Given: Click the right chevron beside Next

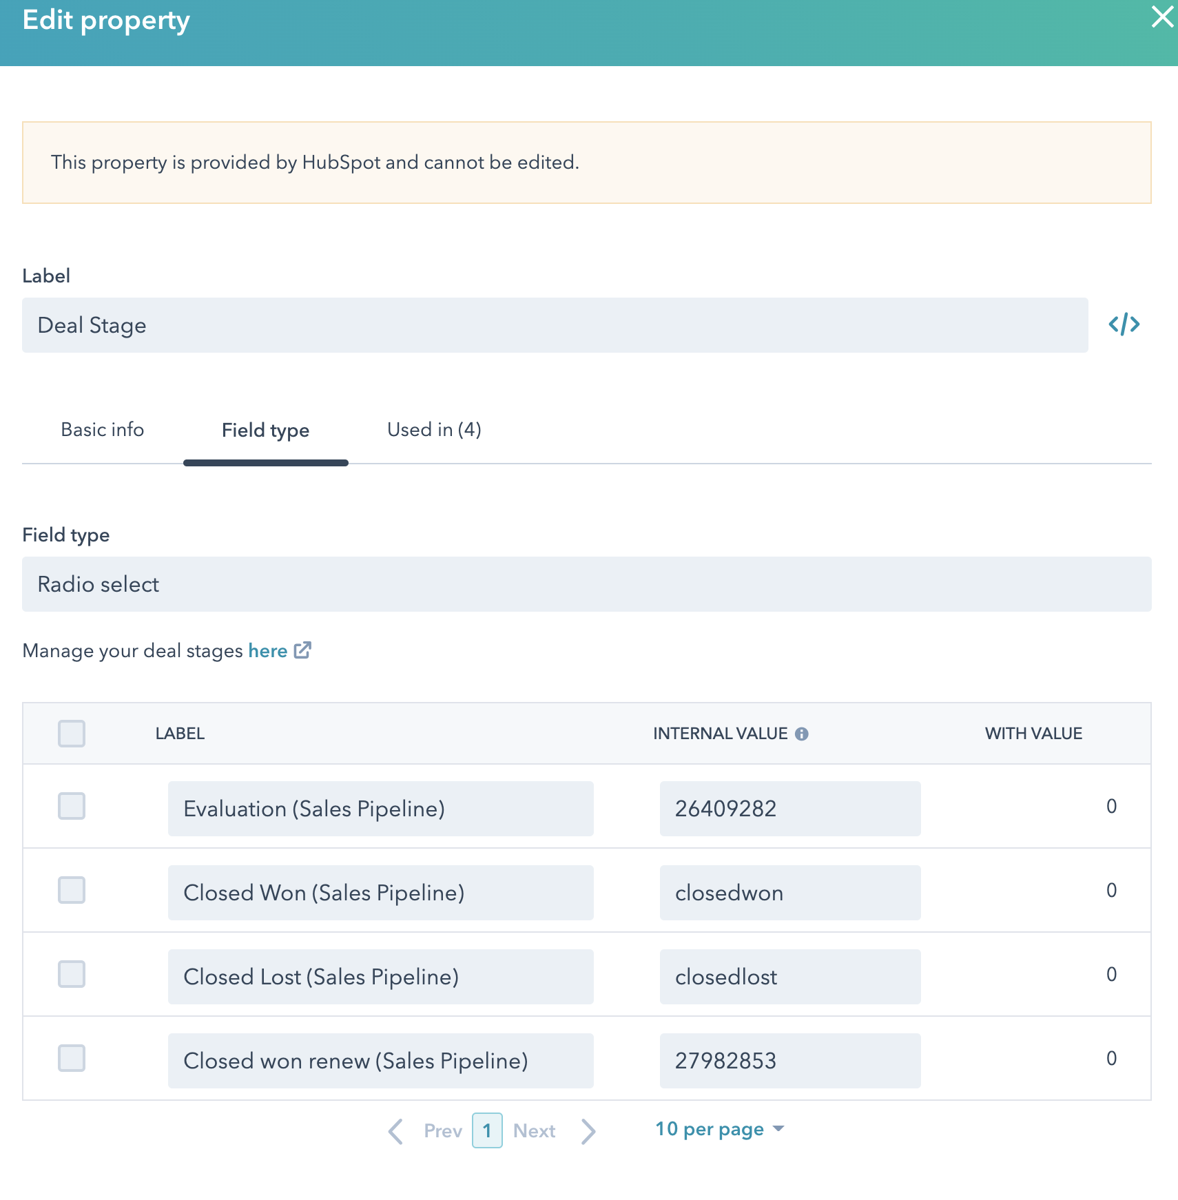Looking at the screenshot, I should point(588,1130).
